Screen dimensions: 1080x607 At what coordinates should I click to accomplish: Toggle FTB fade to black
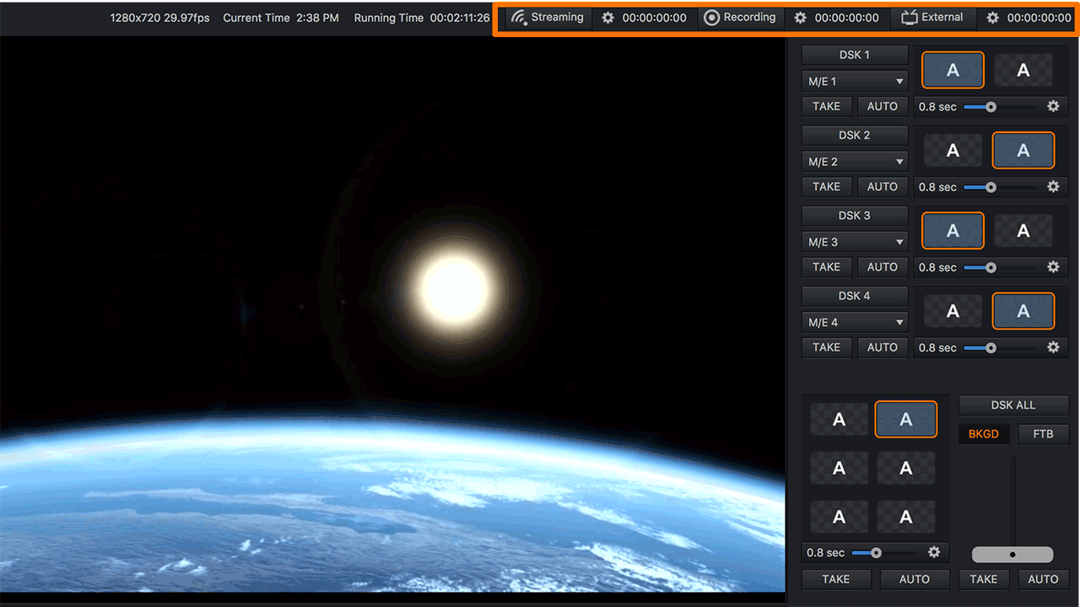[x=1043, y=434]
